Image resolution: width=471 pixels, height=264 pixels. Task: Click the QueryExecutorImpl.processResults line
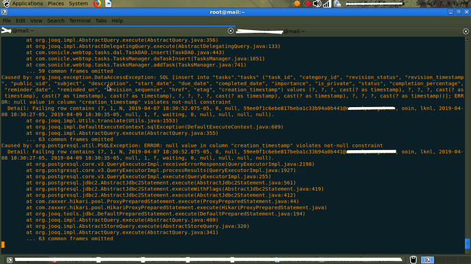tap(160, 171)
